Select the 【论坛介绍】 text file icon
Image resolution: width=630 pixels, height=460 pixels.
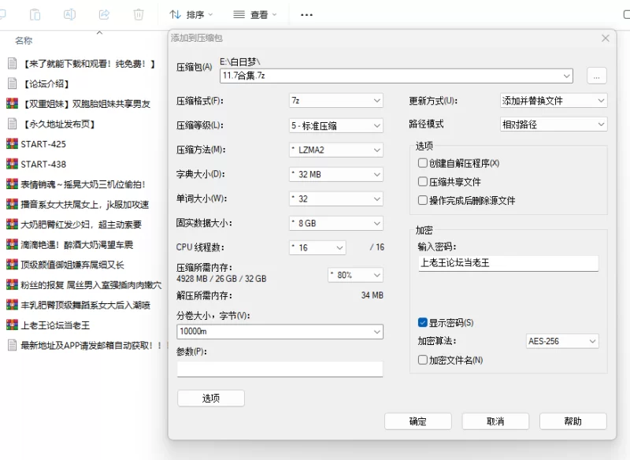pyautogui.click(x=12, y=83)
